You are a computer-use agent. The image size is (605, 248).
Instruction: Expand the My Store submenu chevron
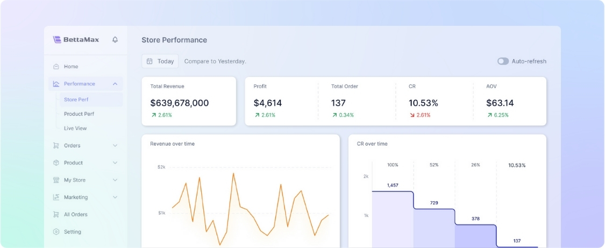pos(115,180)
